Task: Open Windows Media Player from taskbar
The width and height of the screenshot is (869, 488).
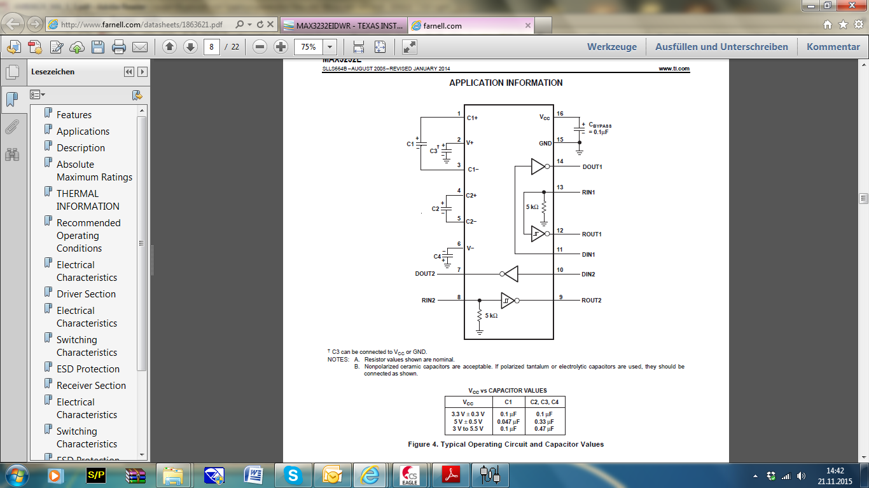Action: [55, 475]
